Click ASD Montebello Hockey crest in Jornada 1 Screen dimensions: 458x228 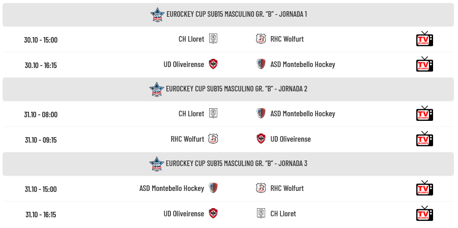pyautogui.click(x=261, y=64)
